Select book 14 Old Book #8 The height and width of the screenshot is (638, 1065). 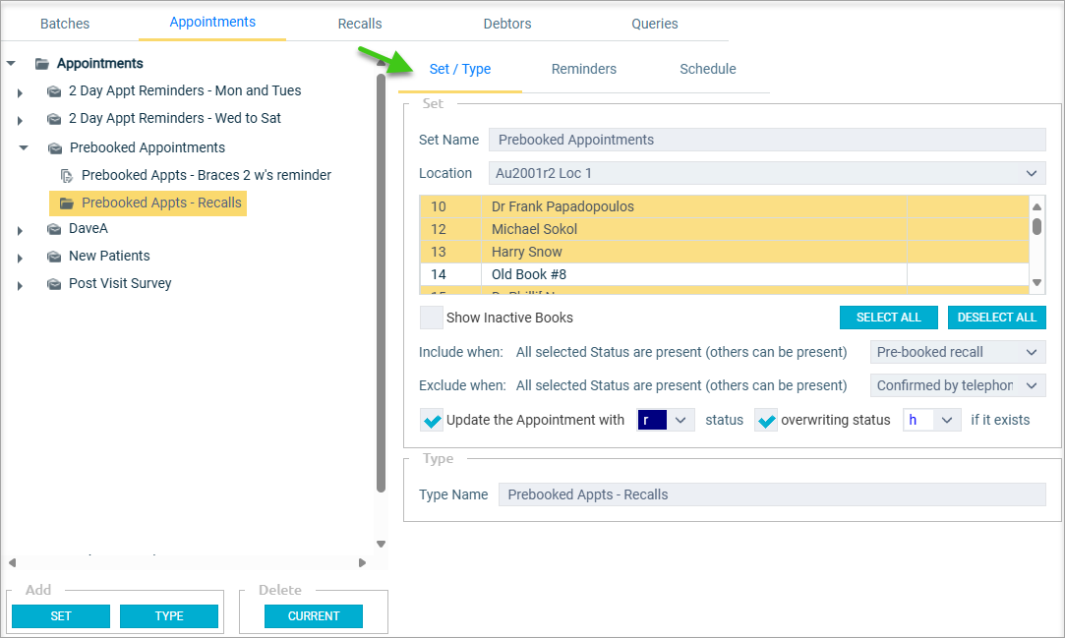coord(724,274)
